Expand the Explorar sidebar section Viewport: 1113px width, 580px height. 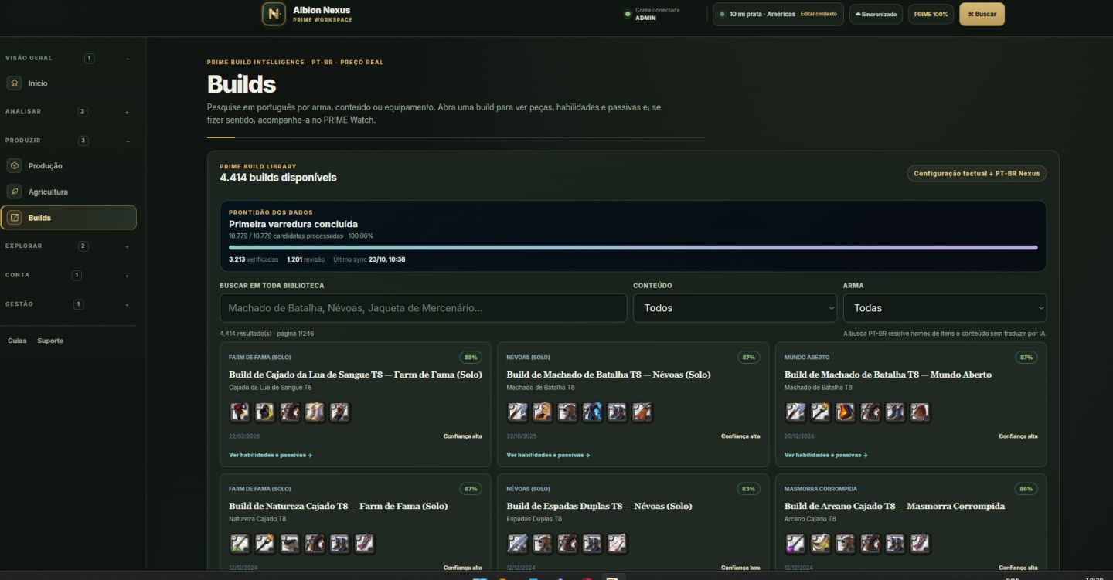128,246
